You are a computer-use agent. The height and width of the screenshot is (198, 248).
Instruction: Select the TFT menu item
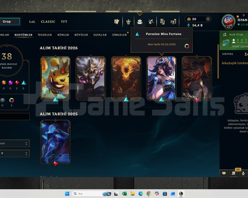tap(64, 22)
